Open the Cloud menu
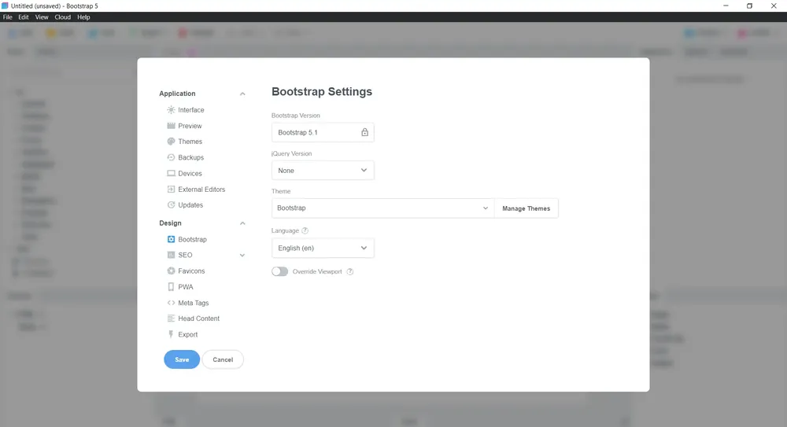This screenshot has height=427, width=787. tap(63, 17)
